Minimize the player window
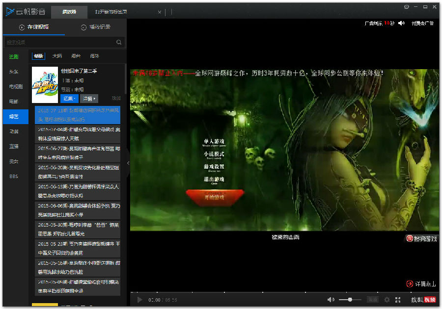 pos(416,7)
